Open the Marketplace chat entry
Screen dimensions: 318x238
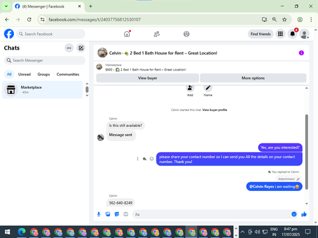(x=43, y=89)
